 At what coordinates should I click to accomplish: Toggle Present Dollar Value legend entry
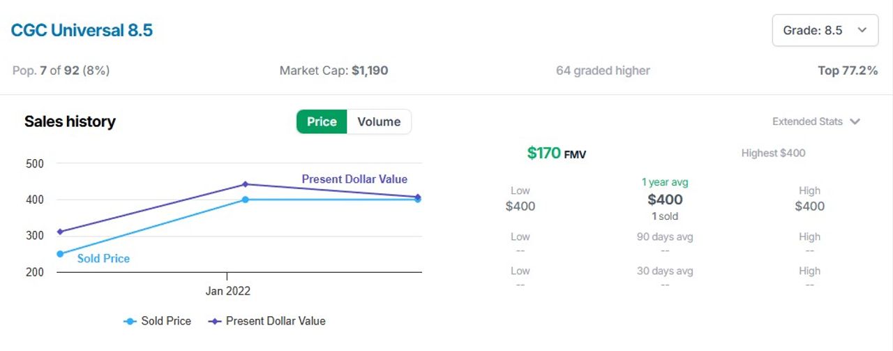(x=267, y=321)
